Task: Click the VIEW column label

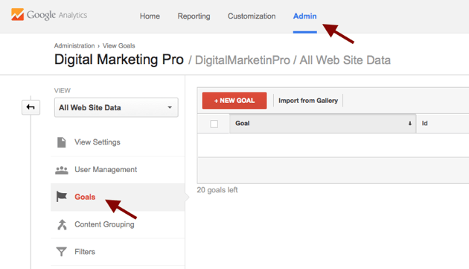Action: [63, 90]
